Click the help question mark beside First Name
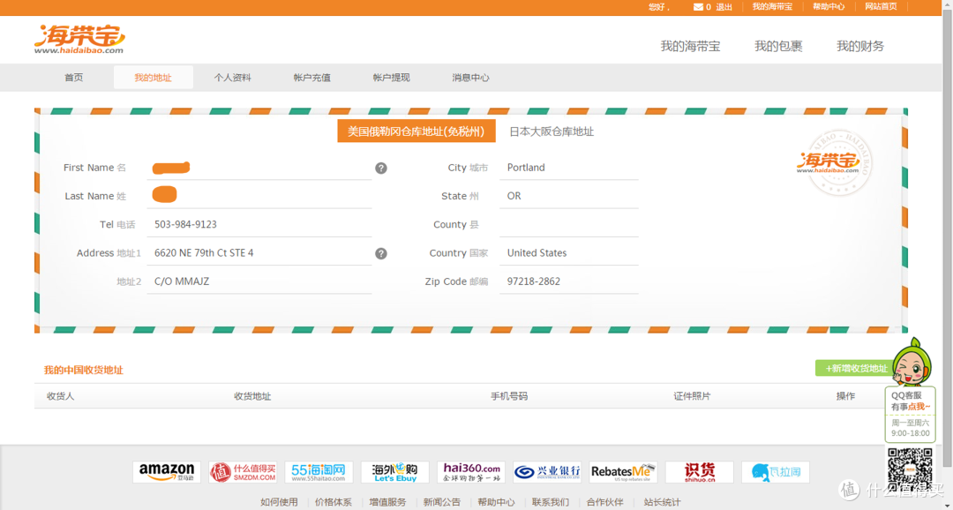 click(381, 169)
